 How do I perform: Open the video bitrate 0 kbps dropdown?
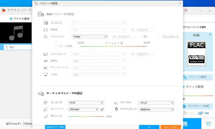pos(90,37)
